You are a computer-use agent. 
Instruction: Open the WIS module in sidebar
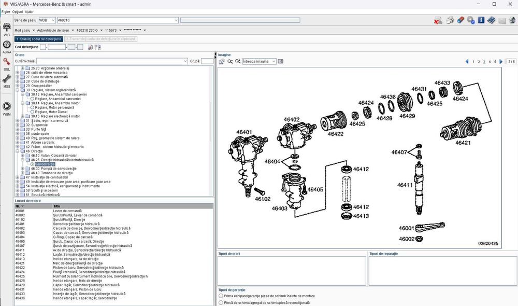pos(7,29)
